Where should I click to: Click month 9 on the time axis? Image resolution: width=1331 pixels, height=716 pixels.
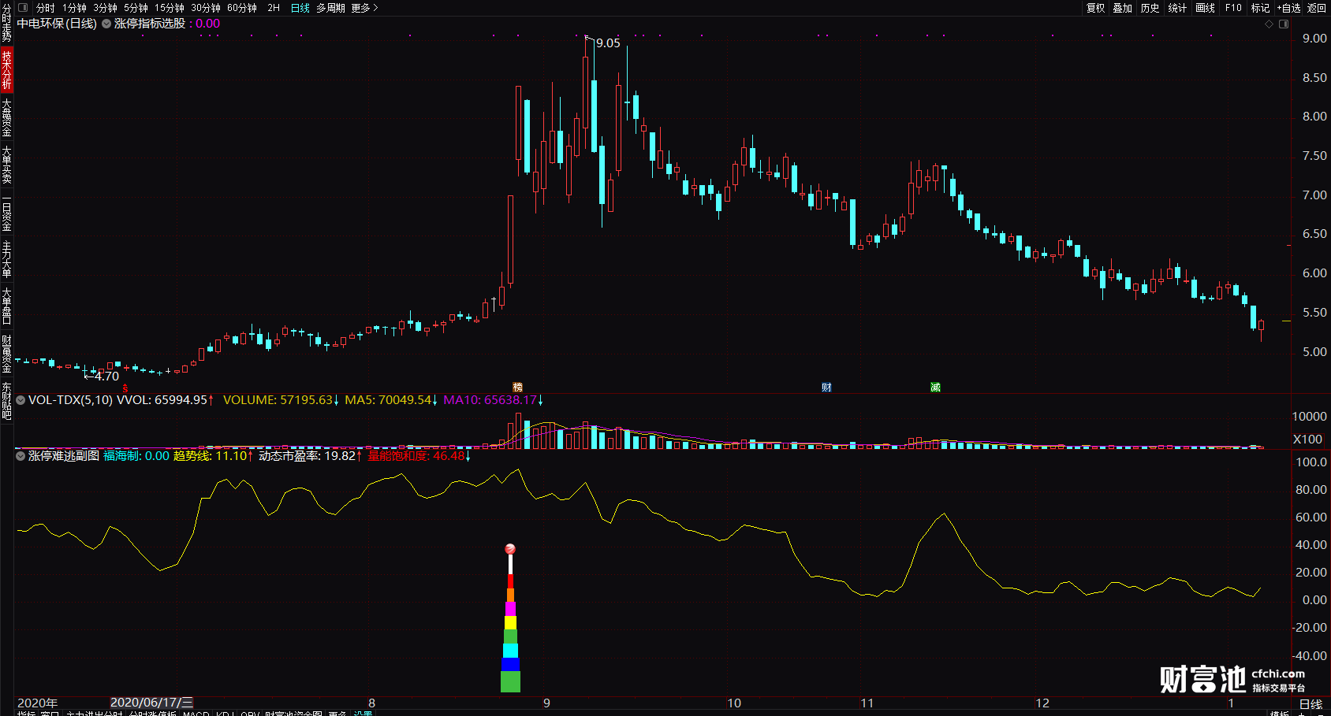coord(546,703)
